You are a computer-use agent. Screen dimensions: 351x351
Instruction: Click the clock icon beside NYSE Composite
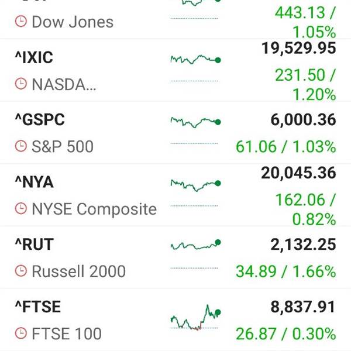21,208
